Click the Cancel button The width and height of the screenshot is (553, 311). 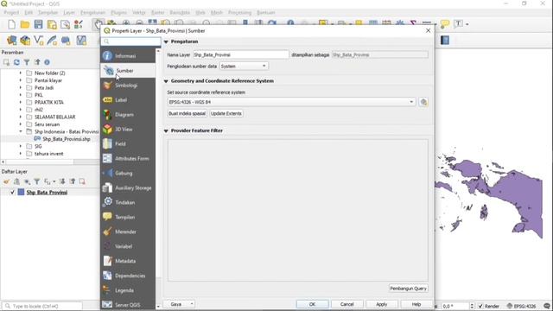click(x=347, y=304)
